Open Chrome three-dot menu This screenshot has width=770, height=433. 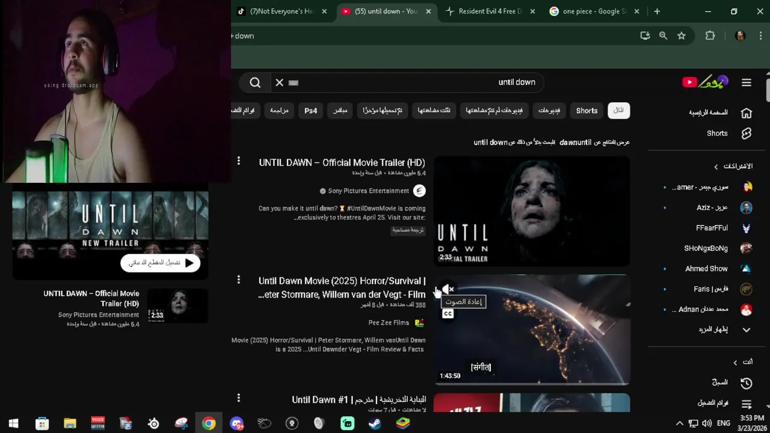(x=760, y=36)
